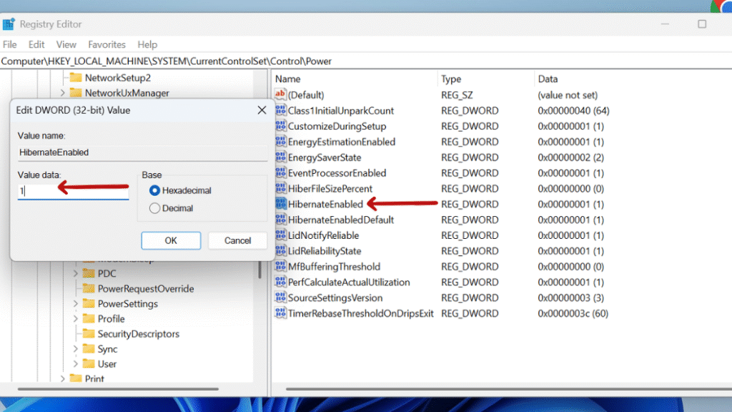This screenshot has width=732, height=412.
Task: Click the EnergySaverState DWORD icon
Action: click(280, 157)
